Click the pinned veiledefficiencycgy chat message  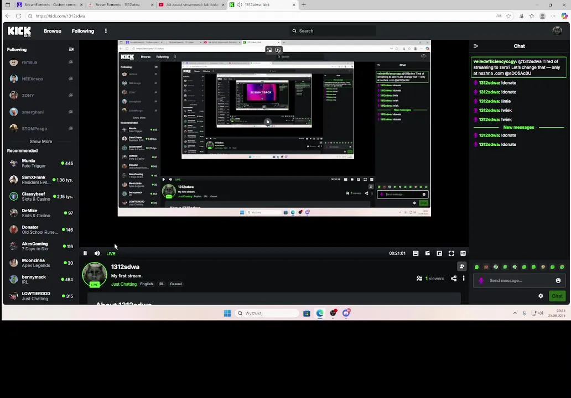pyautogui.click(x=519, y=67)
